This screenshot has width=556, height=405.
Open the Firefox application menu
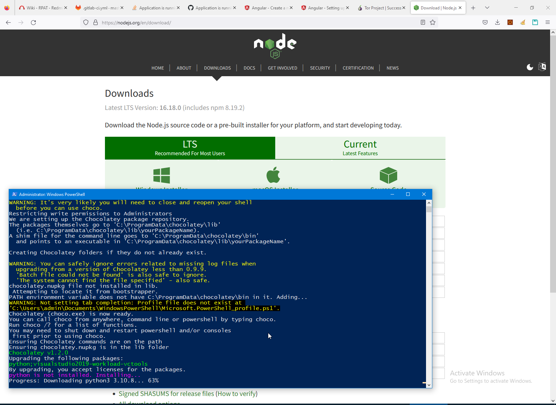click(x=548, y=23)
